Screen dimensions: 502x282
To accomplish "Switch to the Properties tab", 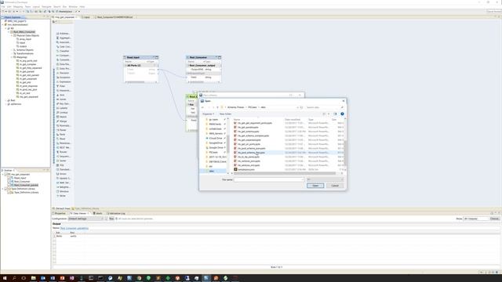I will (x=60, y=213).
